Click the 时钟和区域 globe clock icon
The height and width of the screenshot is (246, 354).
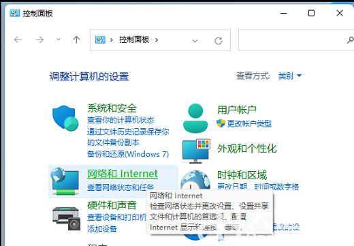tap(195, 180)
